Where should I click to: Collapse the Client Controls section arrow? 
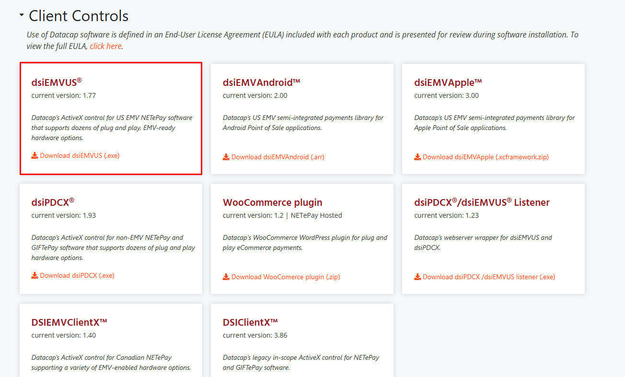click(22, 15)
